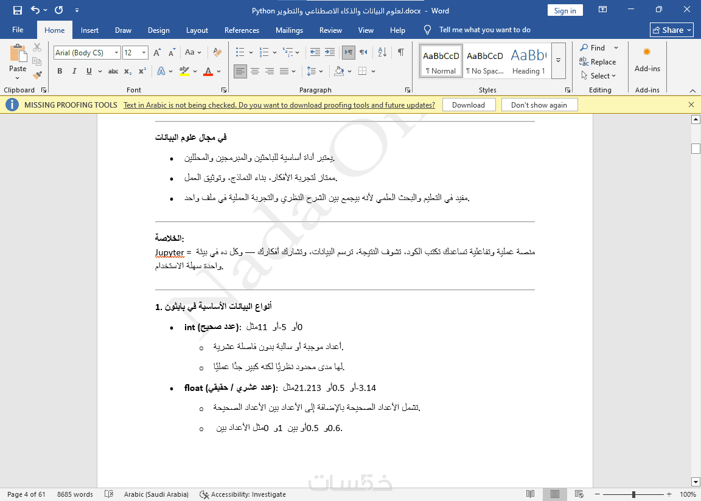Screen dimensions: 701x501
Task: Toggle Subscript formatting
Action: (128, 72)
